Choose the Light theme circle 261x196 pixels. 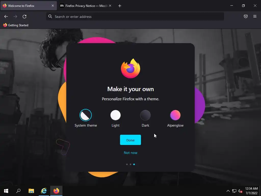coord(115,115)
